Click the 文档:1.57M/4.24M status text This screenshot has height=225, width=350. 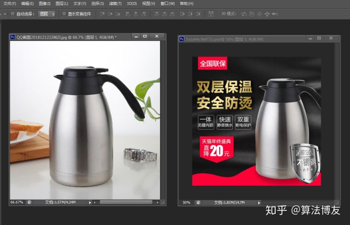pyautogui.click(x=60, y=202)
